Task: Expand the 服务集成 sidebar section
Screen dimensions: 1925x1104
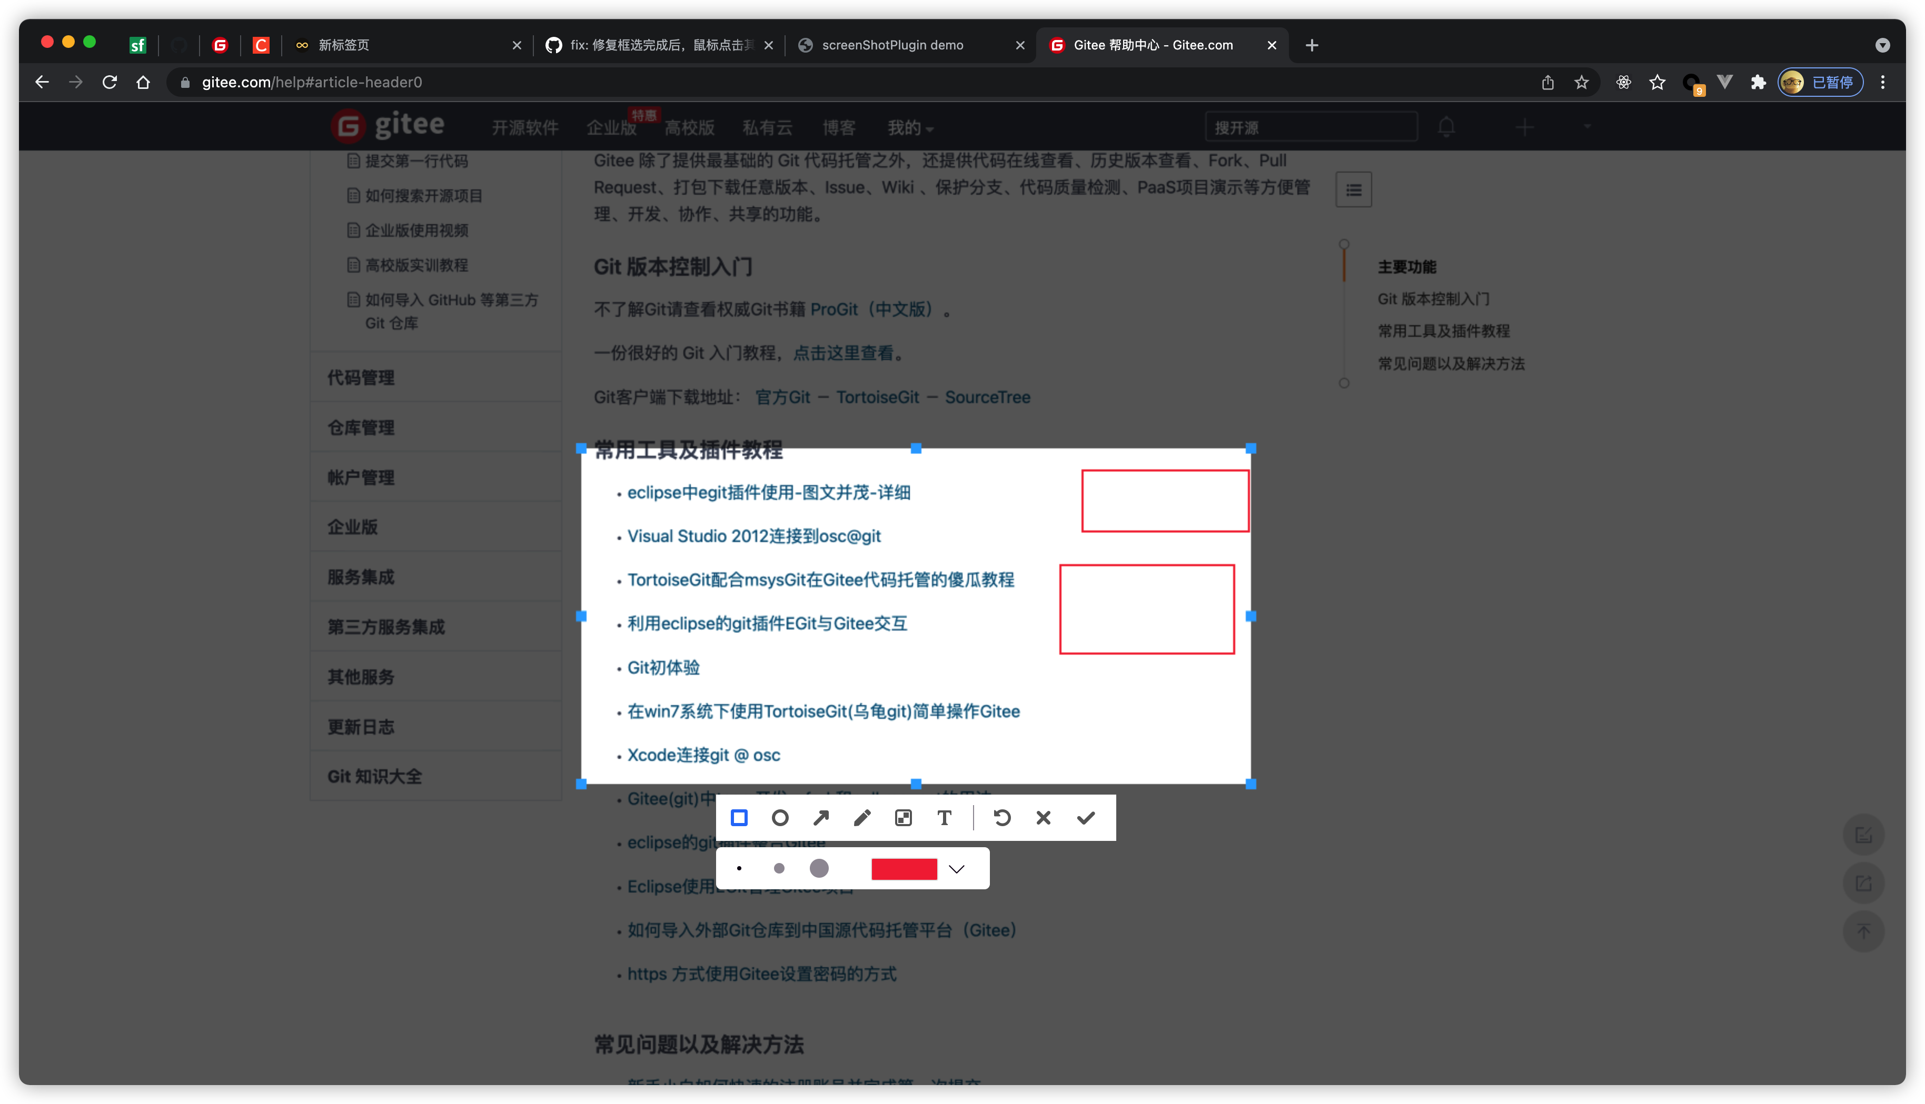Action: 436,577
